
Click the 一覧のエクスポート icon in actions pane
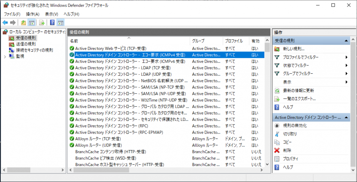[277, 99]
